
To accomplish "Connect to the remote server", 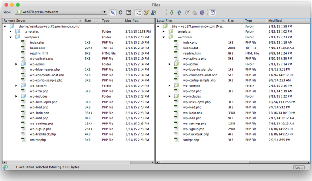I will tap(112, 13).
